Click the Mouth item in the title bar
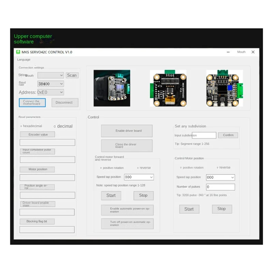The image size is (273, 273). click(x=241, y=52)
